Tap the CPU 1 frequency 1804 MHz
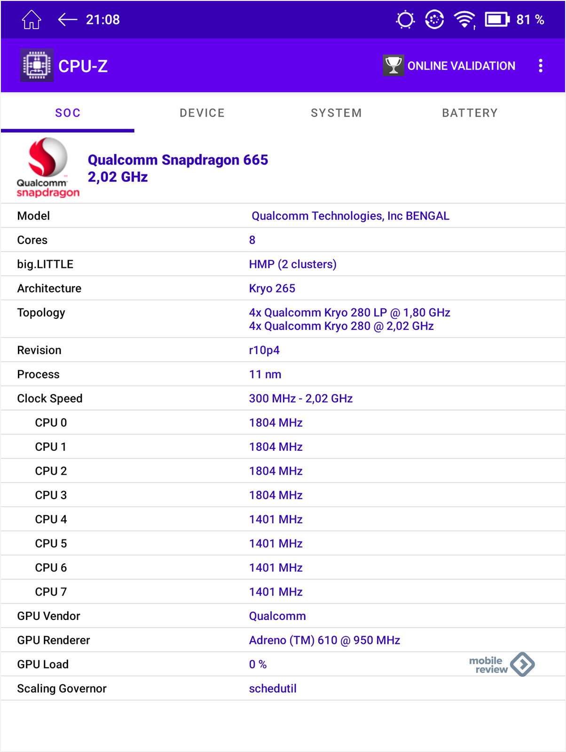Image resolution: width=566 pixels, height=752 pixels. [275, 447]
